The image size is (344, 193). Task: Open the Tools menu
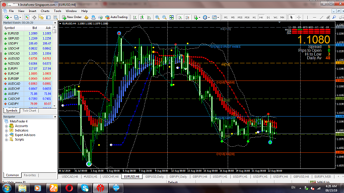click(x=57, y=11)
